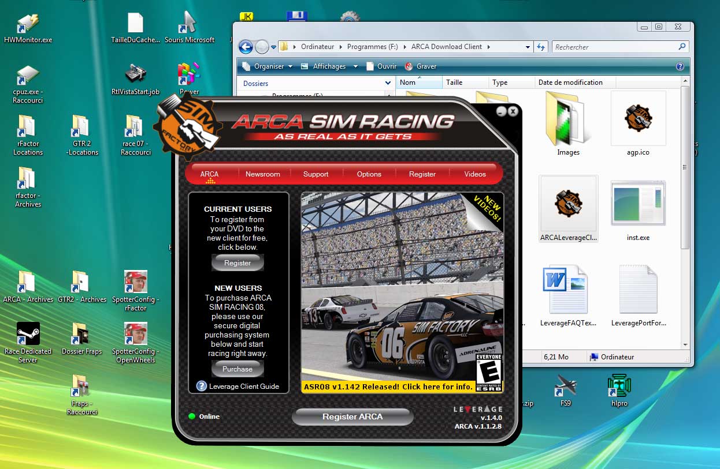The height and width of the screenshot is (469, 720).
Task: Click the Rechercher search field
Action: tap(621, 47)
